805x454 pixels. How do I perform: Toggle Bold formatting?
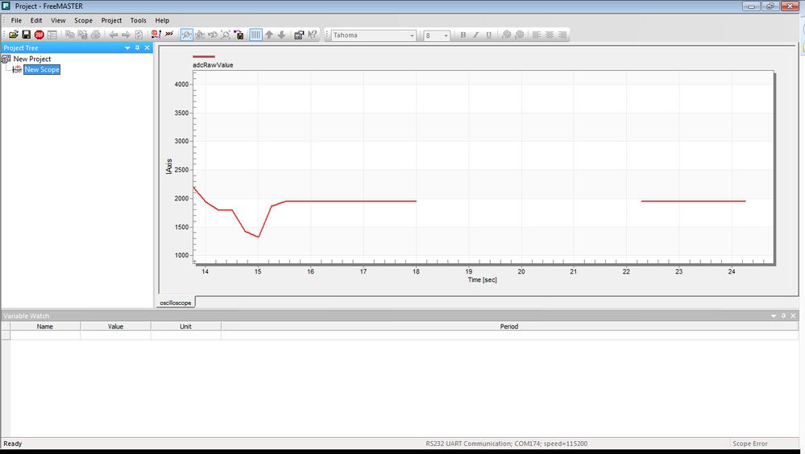click(463, 35)
